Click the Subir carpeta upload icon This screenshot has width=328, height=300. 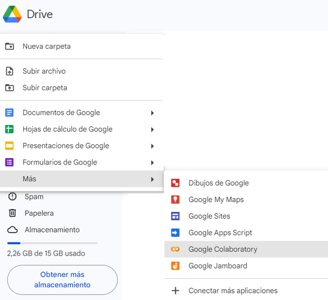tap(10, 88)
